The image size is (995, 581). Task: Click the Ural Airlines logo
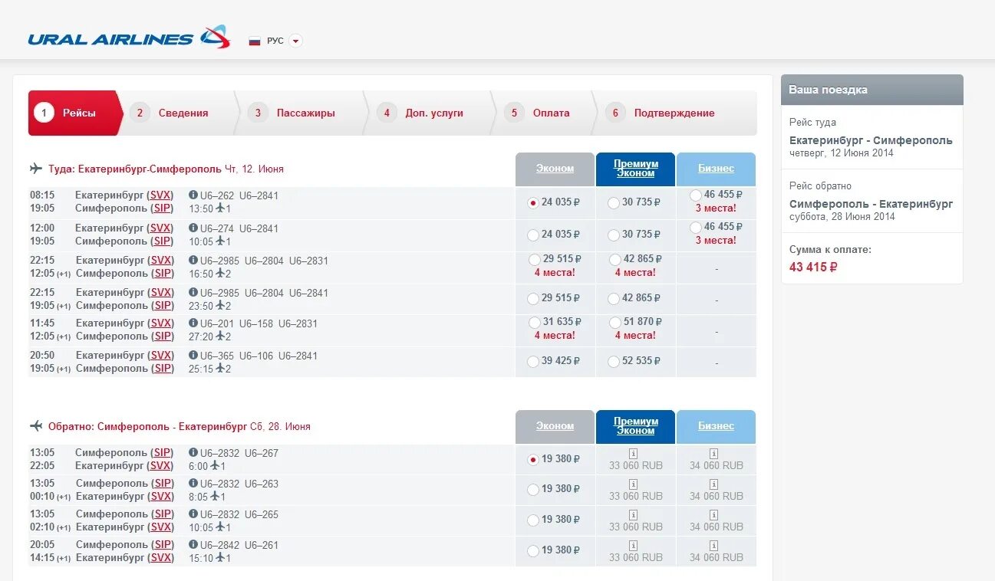point(129,38)
